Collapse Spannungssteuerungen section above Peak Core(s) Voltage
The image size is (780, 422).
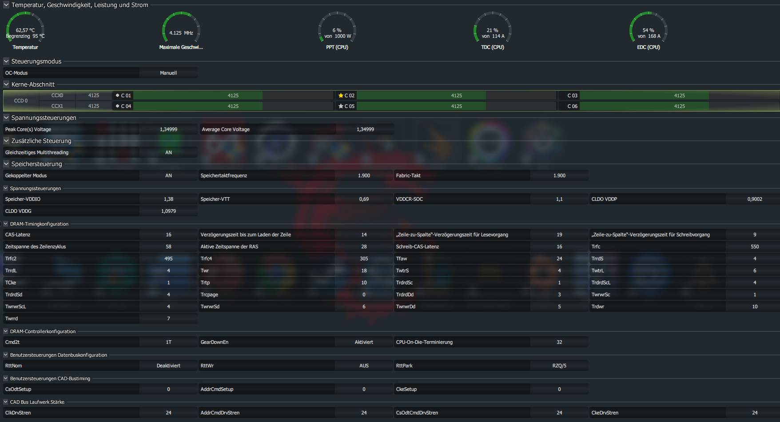[6, 118]
